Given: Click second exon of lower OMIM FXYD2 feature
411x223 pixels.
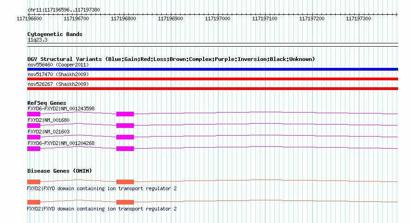Looking at the screenshot, I should click(x=125, y=202).
